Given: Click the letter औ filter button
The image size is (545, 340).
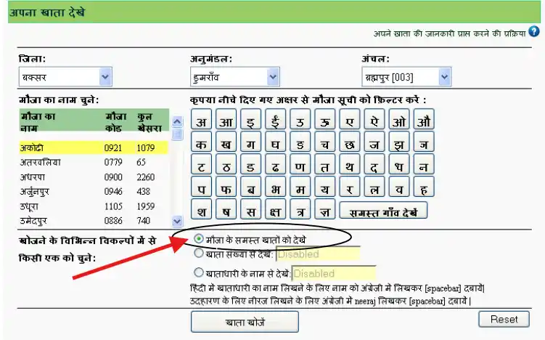Looking at the screenshot, I should click(x=422, y=121).
